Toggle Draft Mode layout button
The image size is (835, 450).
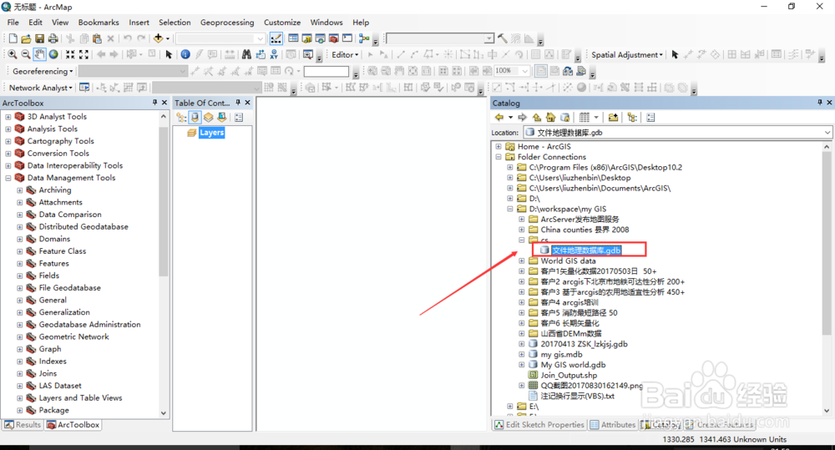click(x=540, y=71)
